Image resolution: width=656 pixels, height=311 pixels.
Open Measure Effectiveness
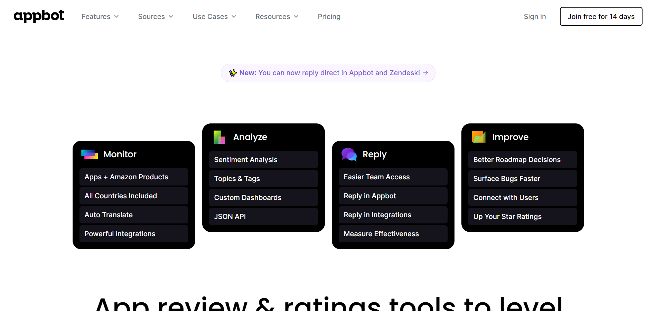[x=393, y=234]
